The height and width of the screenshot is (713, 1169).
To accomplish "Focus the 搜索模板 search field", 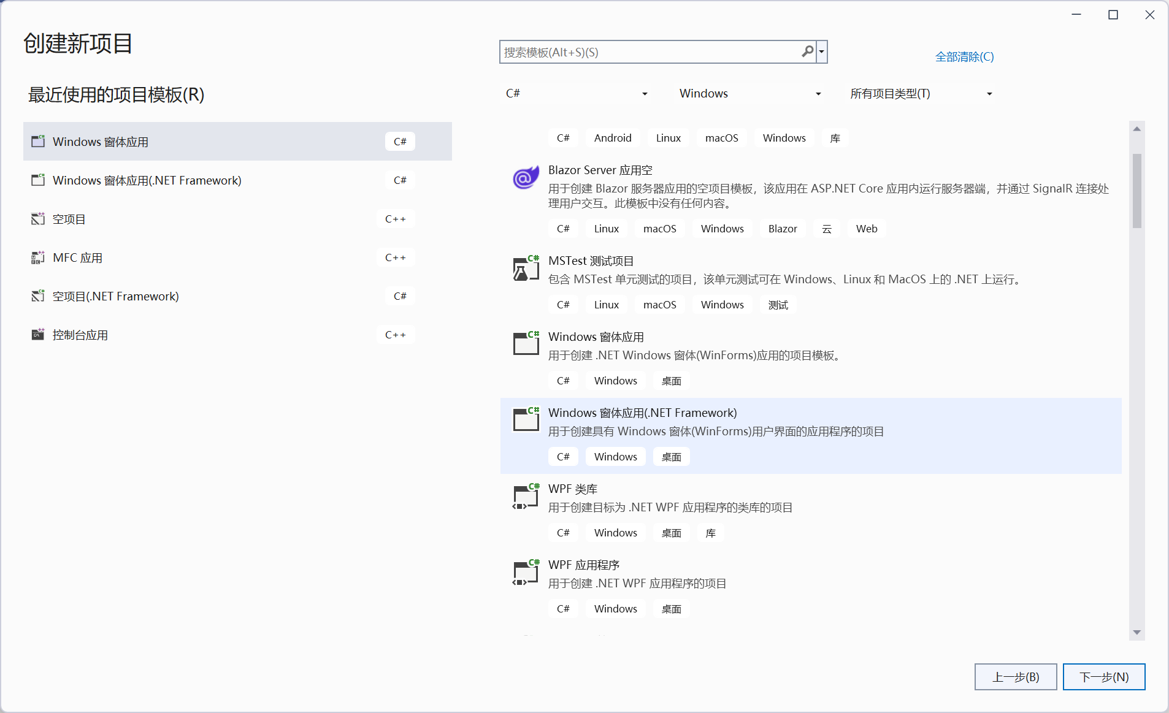I will click(x=650, y=52).
